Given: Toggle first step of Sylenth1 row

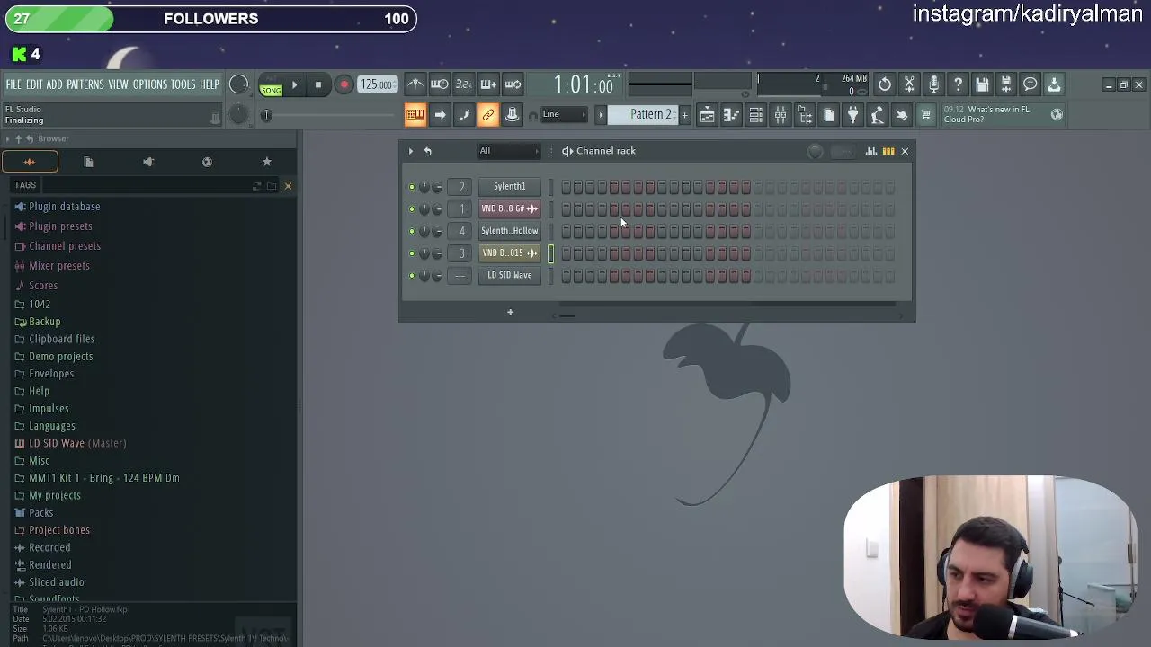Looking at the screenshot, I should [567, 187].
